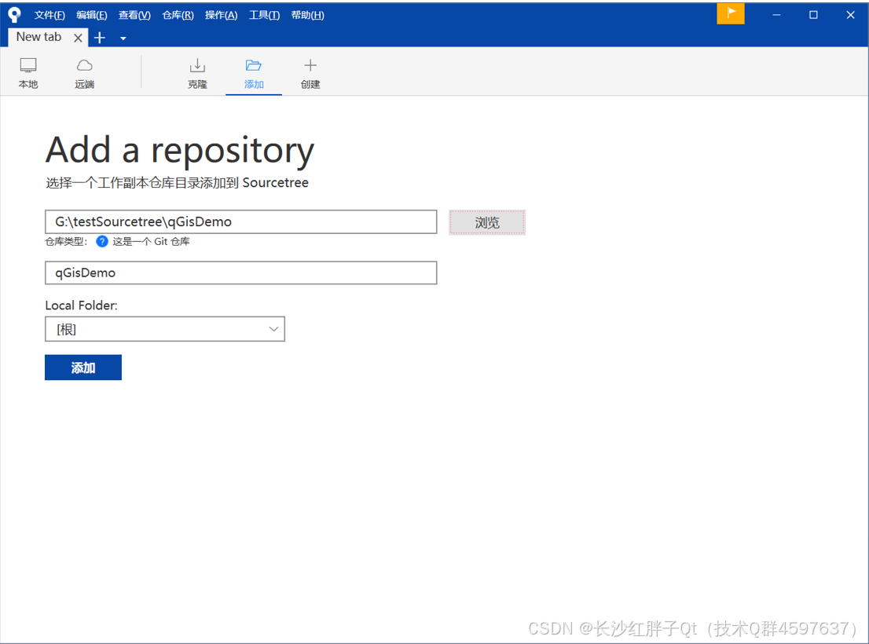Click the Local Folder: label
This screenshot has width=869, height=644.
(x=82, y=305)
